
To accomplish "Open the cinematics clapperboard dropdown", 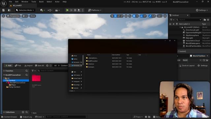I will coord(57,10).
